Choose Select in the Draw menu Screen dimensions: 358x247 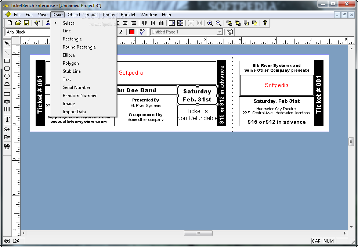coord(84,23)
